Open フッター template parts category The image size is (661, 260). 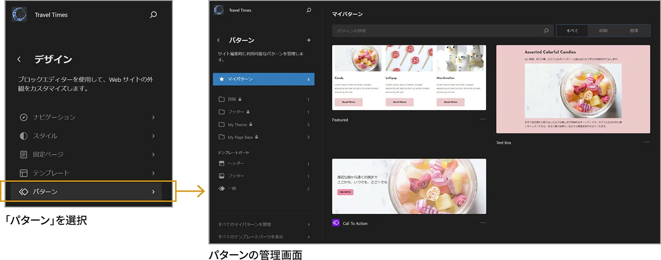coord(264,176)
